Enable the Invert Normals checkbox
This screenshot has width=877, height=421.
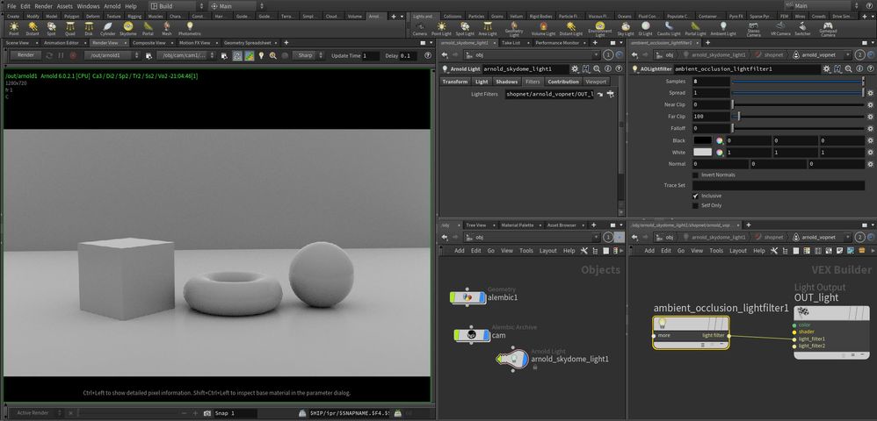click(x=696, y=175)
